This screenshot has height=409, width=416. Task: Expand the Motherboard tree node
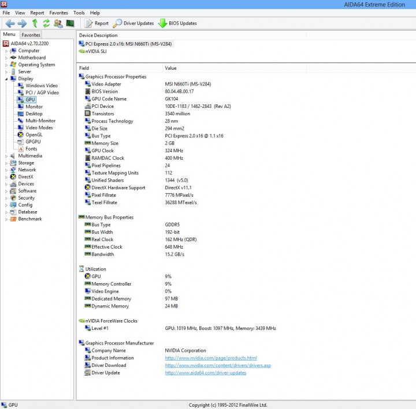coord(6,58)
